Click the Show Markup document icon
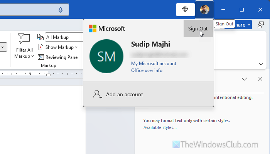Screen dimensions: 270x154 pyautogui.click(x=40, y=47)
